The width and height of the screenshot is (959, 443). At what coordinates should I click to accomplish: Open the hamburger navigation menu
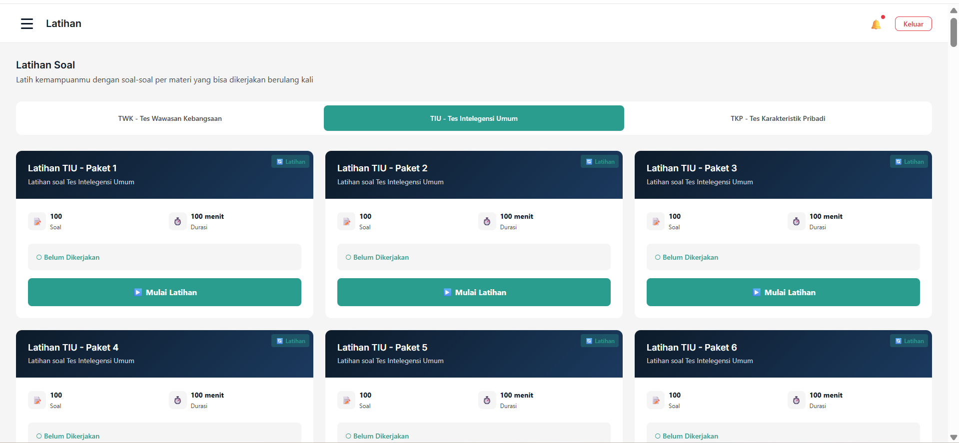pyautogui.click(x=27, y=23)
